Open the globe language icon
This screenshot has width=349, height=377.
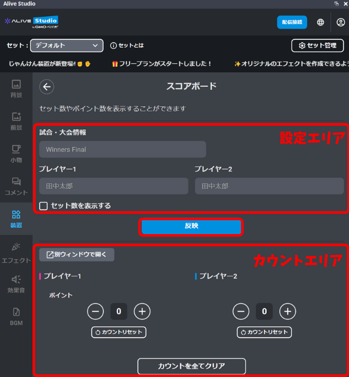(320, 22)
